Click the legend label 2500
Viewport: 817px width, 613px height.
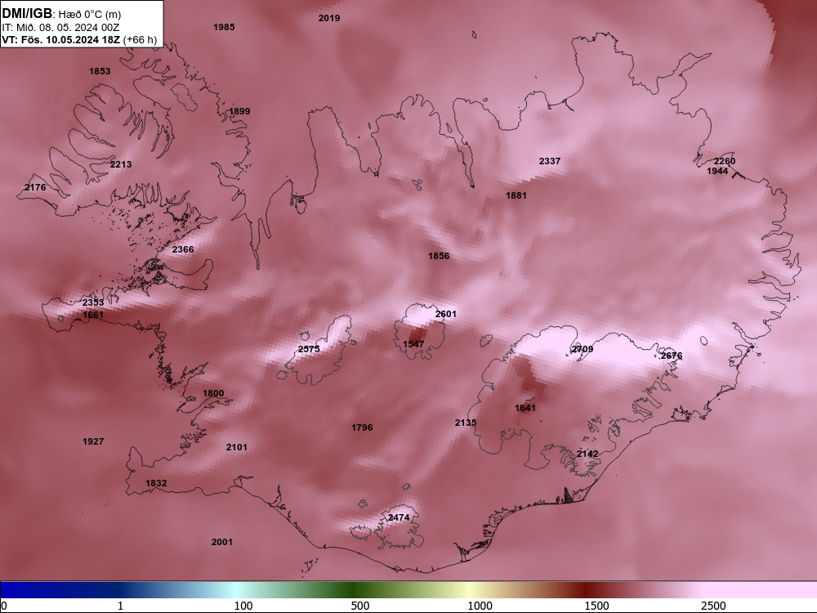tap(713, 606)
